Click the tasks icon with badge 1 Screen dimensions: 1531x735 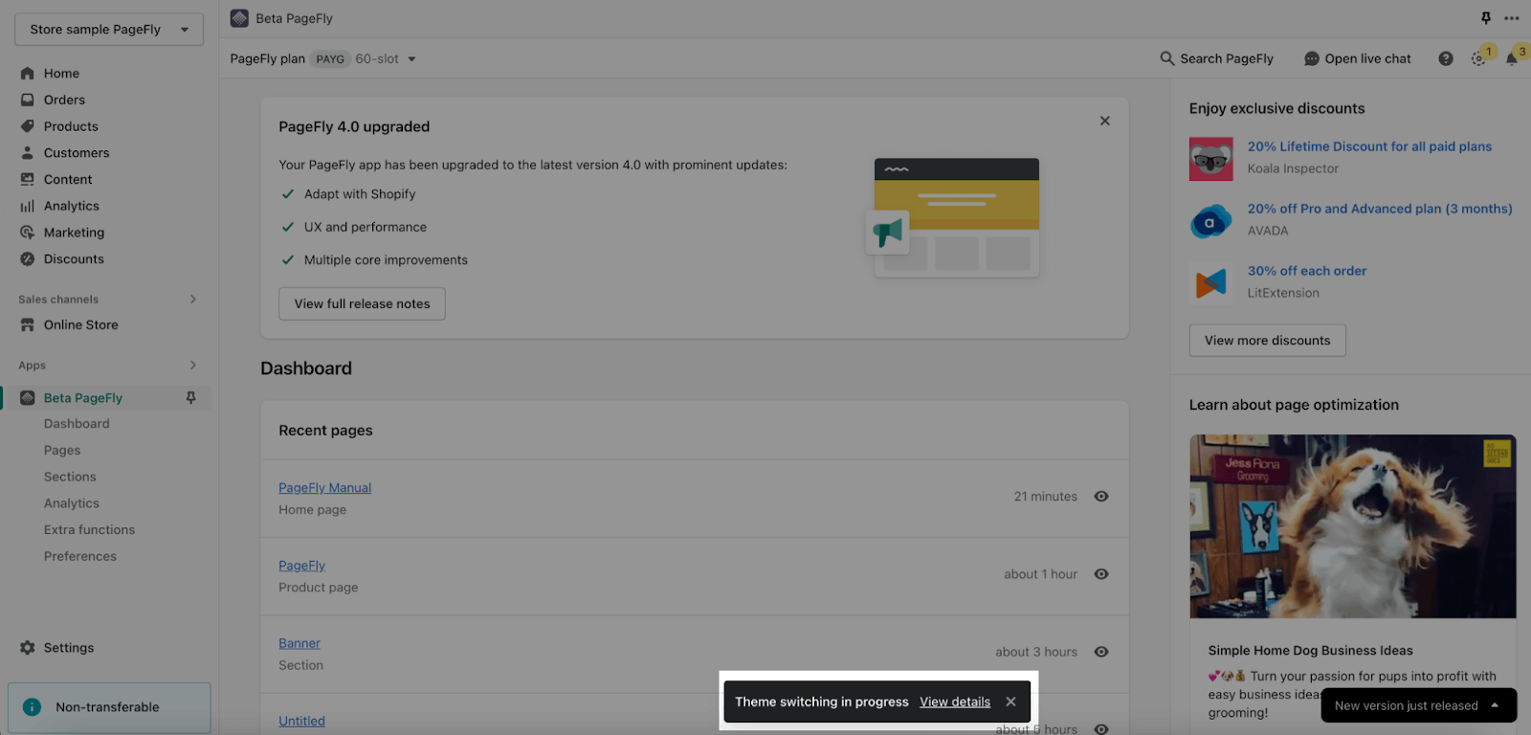tap(1480, 57)
